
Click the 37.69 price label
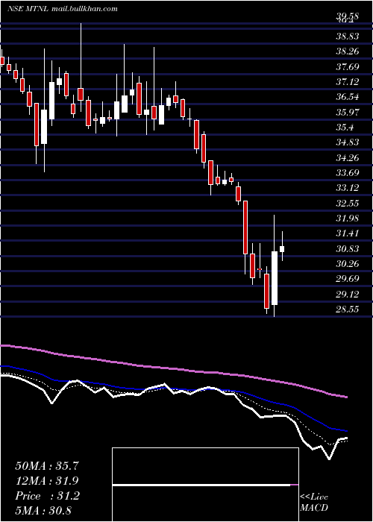click(x=348, y=66)
